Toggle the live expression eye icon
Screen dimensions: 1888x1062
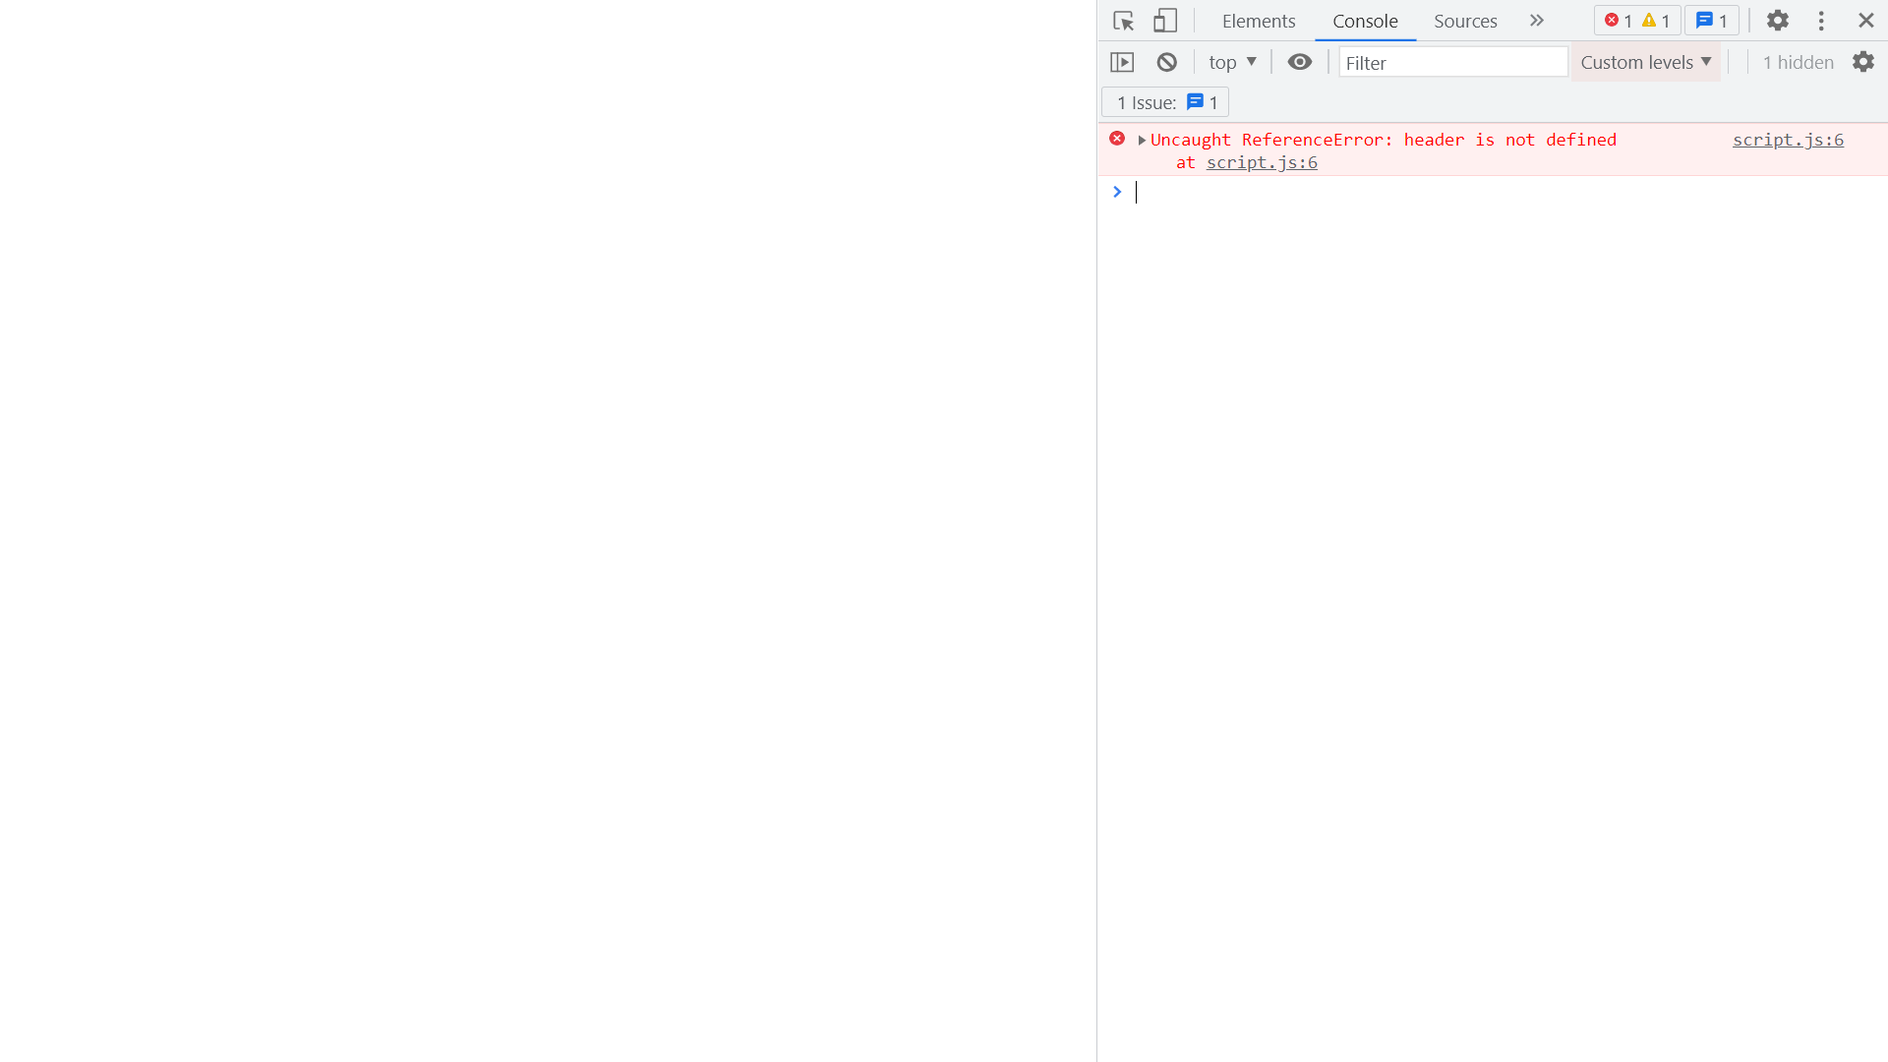click(x=1300, y=62)
